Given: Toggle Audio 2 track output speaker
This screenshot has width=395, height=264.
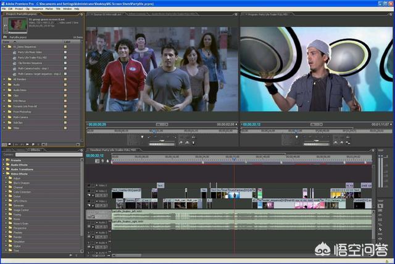Looking at the screenshot, I should click(x=89, y=223).
